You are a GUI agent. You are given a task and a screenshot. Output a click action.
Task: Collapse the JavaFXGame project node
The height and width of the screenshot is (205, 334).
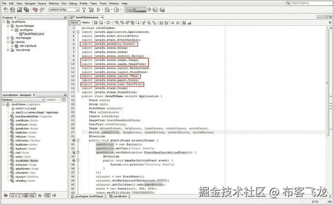click(x=3, y=22)
